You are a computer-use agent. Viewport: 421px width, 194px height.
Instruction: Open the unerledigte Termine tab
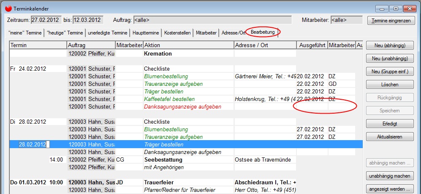[x=108, y=33]
